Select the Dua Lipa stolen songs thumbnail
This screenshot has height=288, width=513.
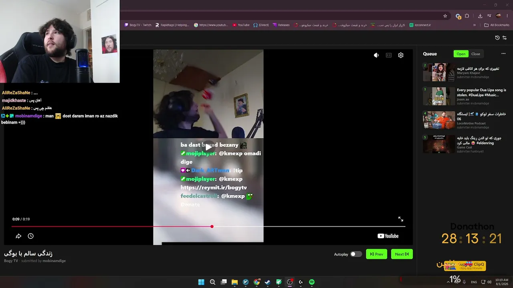(x=439, y=96)
